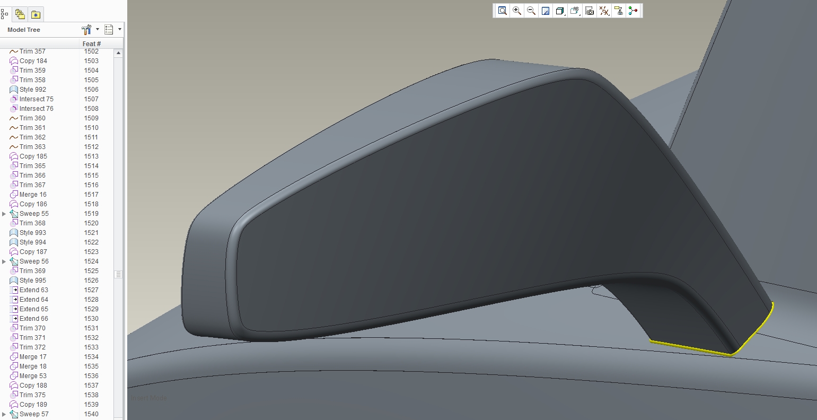Click the model tree scrollbar up arrow
The image size is (817, 420).
point(118,53)
